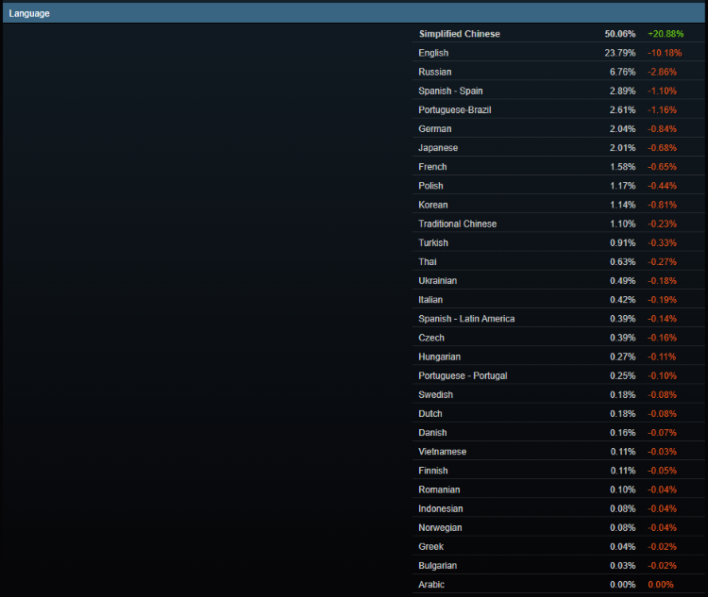Click the -0.68% Japanese change value
This screenshot has width=708, height=597.
[x=663, y=147]
